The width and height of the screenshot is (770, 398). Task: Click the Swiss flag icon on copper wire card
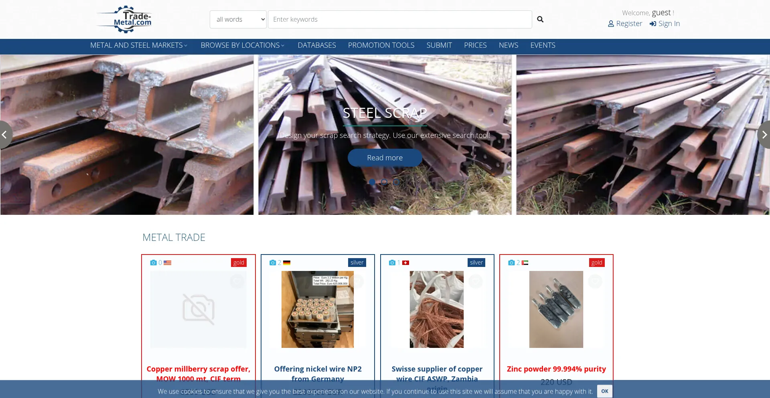coord(405,263)
